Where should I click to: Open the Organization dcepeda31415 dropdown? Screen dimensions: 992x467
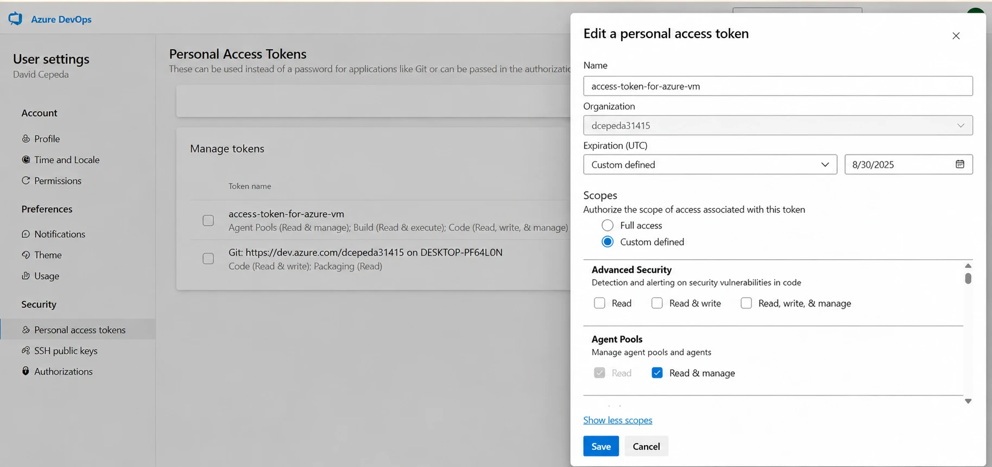pos(778,125)
